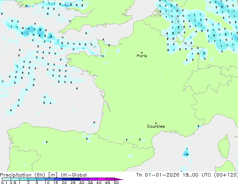
Task: Click the '0.5' legend scale number
Action: tap(13, 182)
